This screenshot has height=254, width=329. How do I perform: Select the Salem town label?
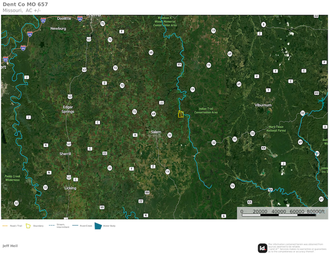(156, 132)
